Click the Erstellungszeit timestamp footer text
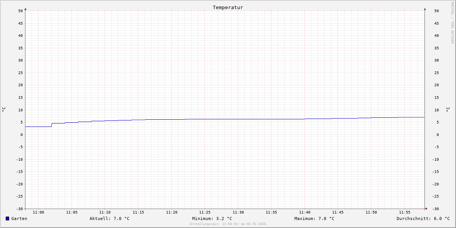The height and width of the screenshot is (228, 456). point(228,224)
